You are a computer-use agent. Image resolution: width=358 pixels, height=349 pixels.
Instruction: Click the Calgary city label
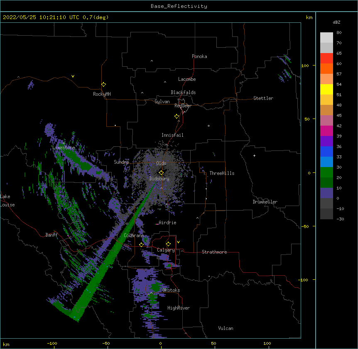pos(166,250)
